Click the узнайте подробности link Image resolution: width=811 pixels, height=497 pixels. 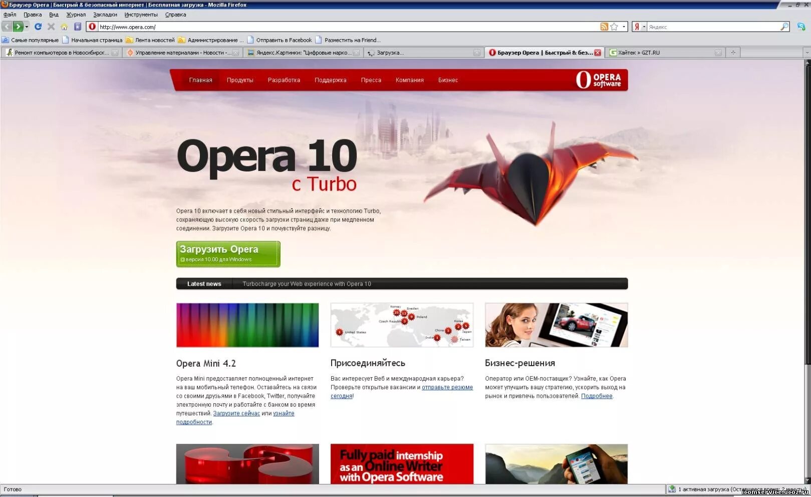[284, 414]
